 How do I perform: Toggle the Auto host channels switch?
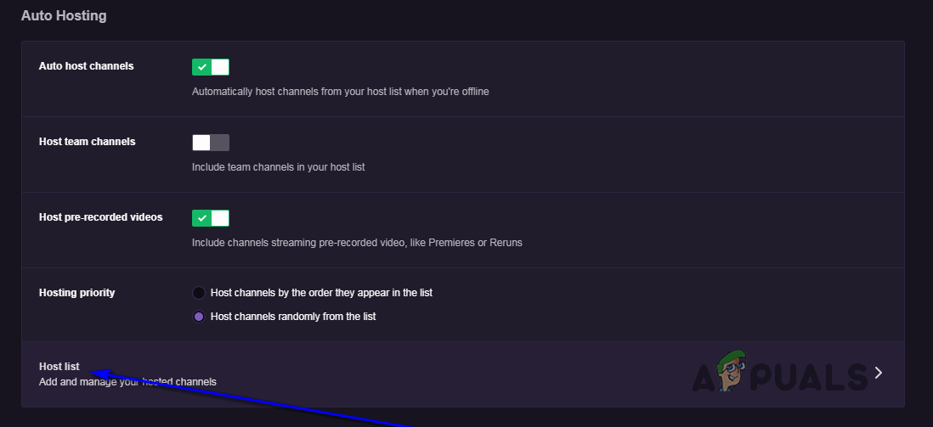[x=211, y=67]
